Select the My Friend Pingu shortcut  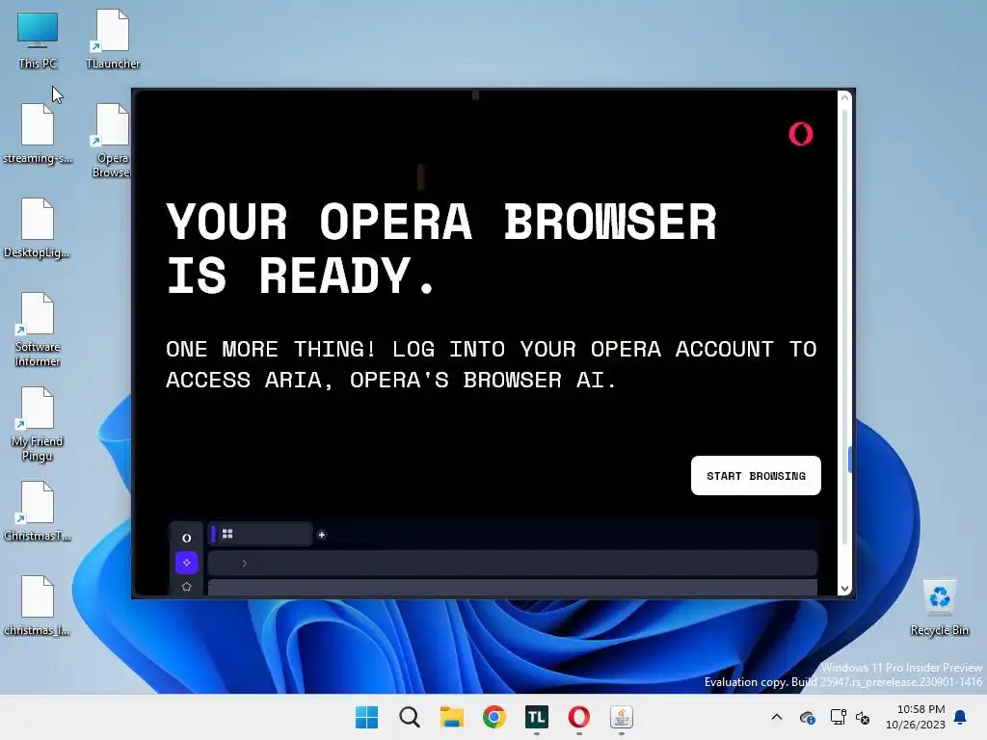click(38, 424)
